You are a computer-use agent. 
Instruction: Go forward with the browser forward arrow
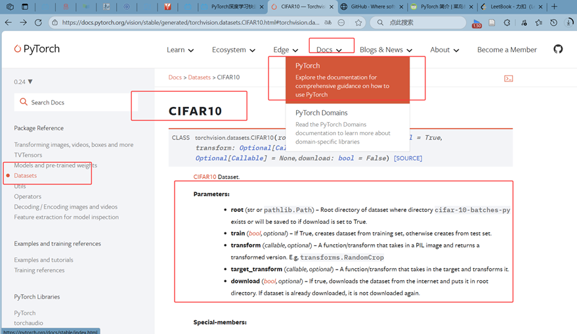click(23, 22)
